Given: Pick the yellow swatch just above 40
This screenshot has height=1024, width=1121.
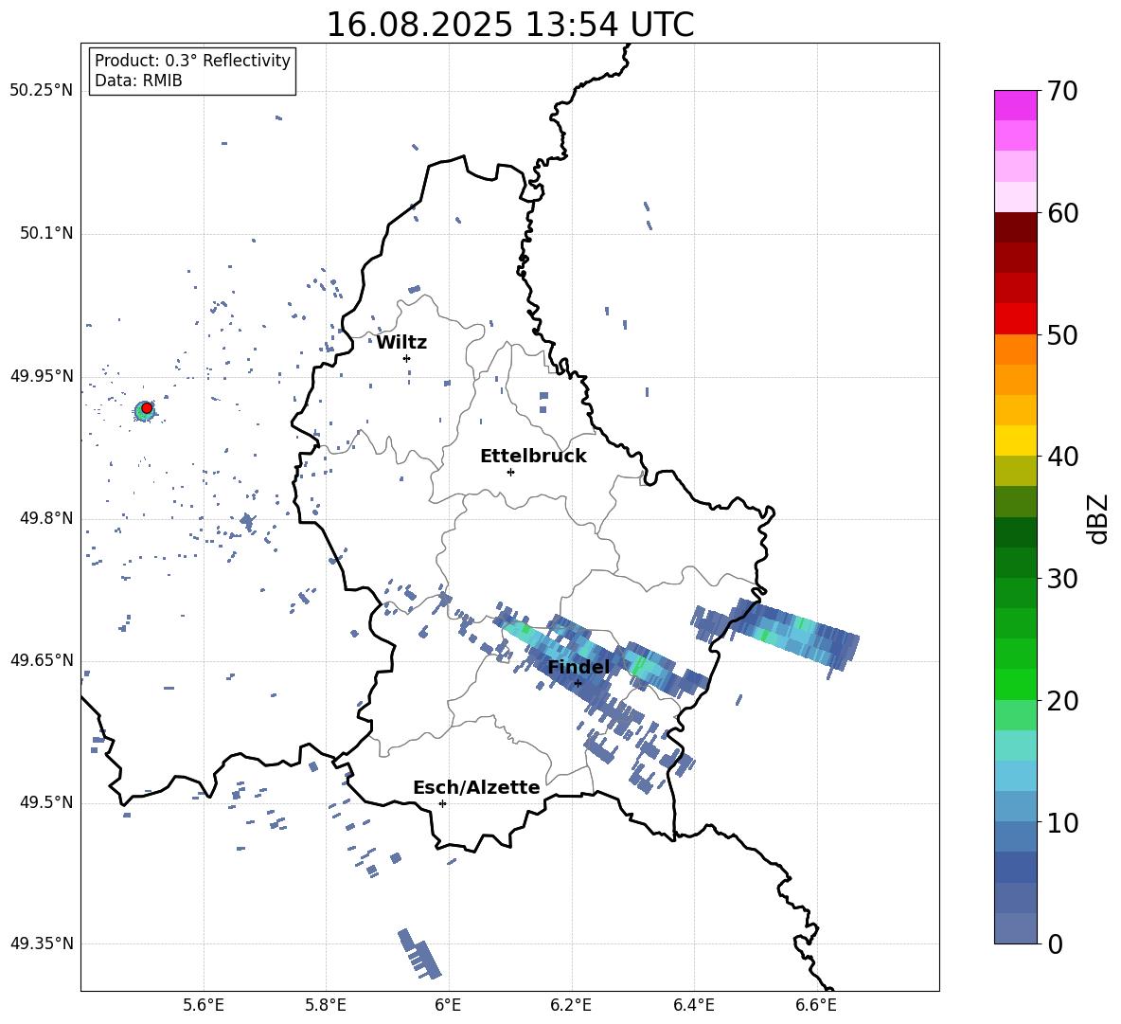Looking at the screenshot, I should coord(1015,441).
